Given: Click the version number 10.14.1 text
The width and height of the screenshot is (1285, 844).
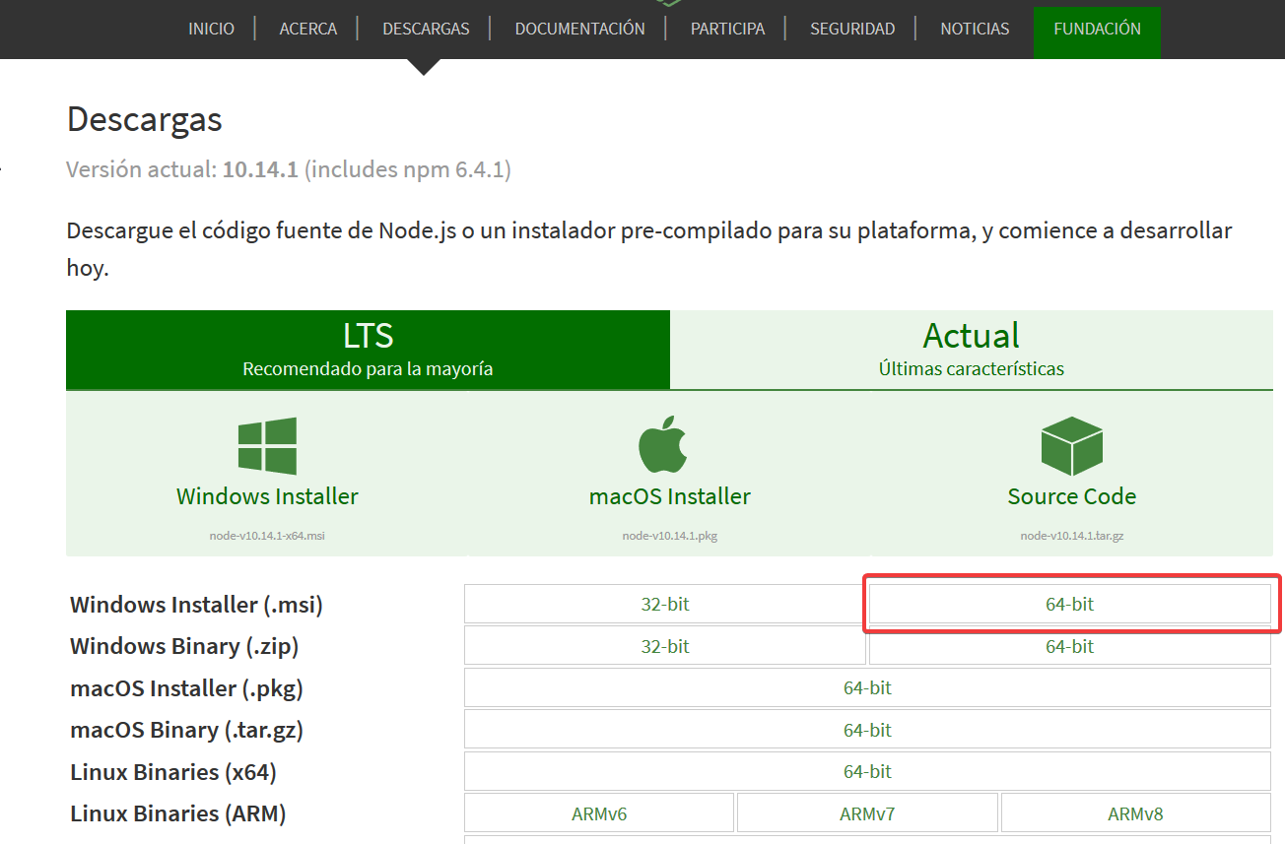Looking at the screenshot, I should coord(260,169).
